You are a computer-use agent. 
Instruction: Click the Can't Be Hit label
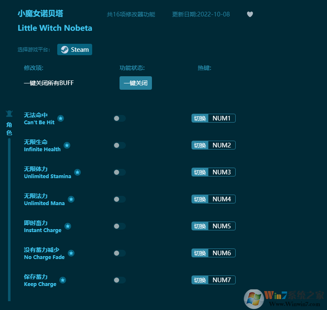(x=39, y=122)
